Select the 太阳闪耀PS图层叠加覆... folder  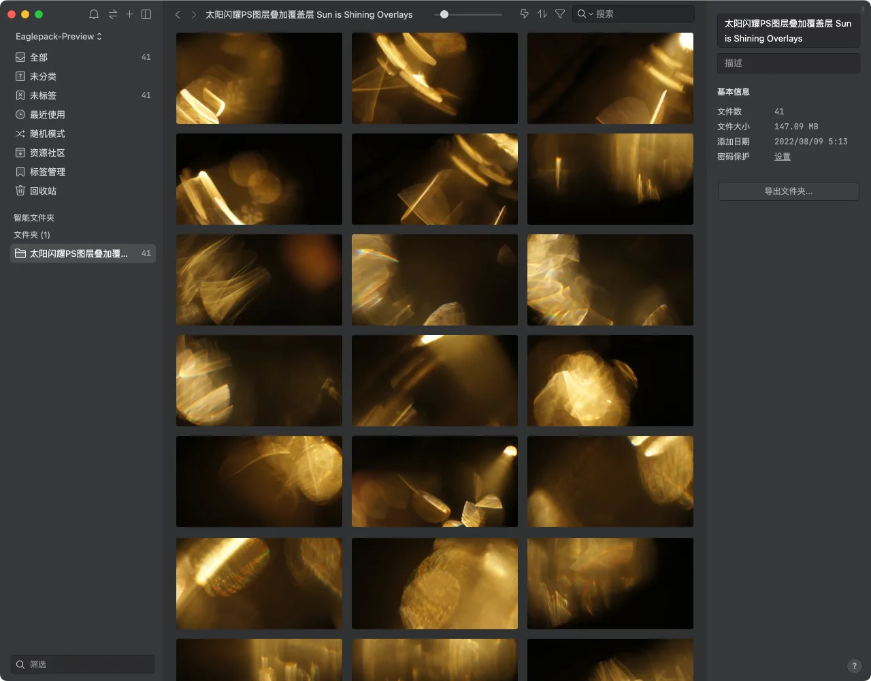pos(83,253)
